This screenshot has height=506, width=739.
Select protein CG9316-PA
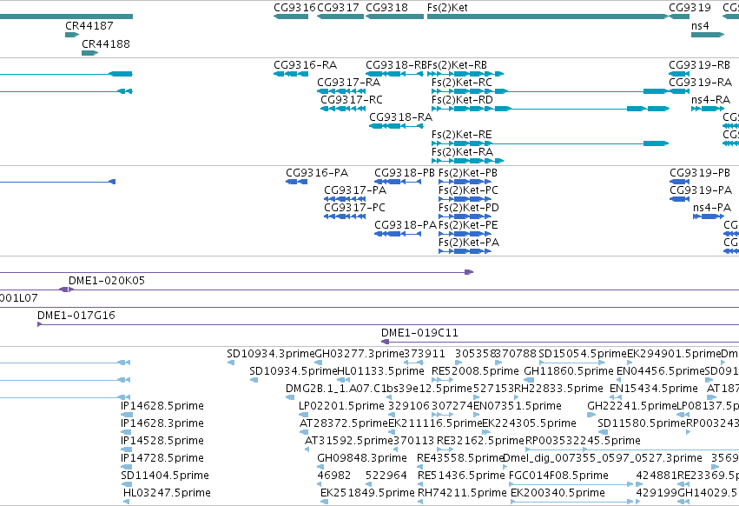tap(296, 182)
